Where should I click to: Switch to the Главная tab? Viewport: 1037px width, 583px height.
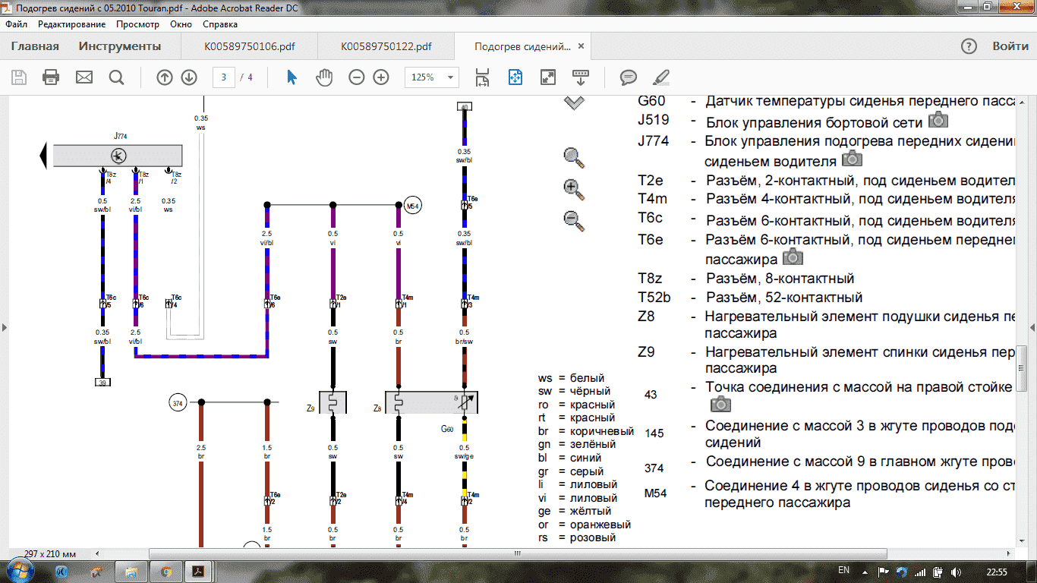tap(35, 46)
